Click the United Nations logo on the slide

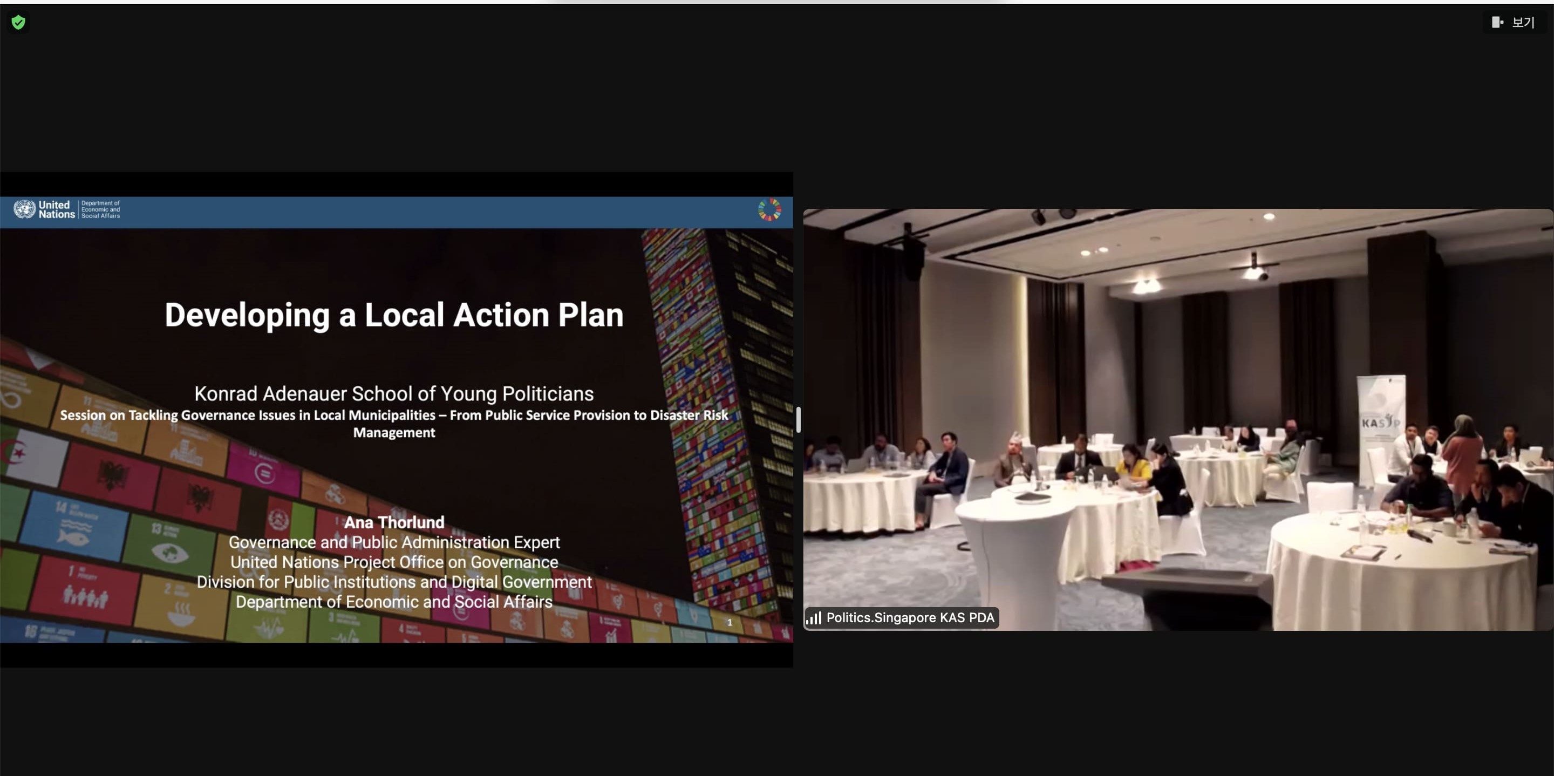tap(44, 209)
